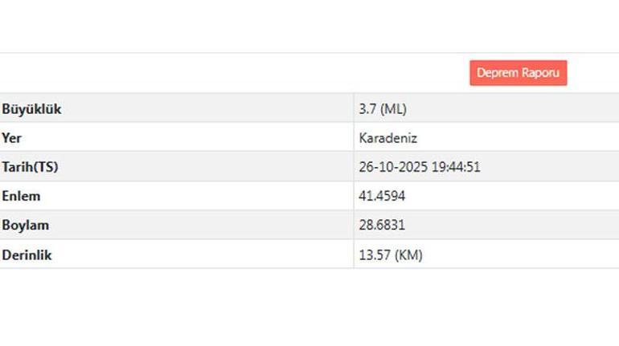The height and width of the screenshot is (346, 619).
Task: Select the latitude value 41.4594
Action: (382, 196)
